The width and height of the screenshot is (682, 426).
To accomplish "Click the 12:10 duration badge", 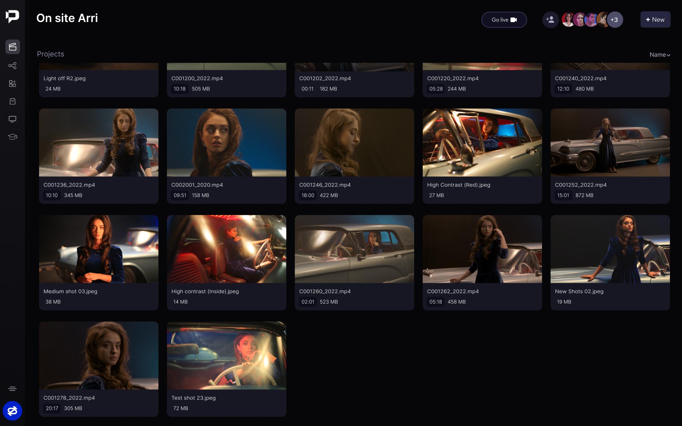I will 563,89.
